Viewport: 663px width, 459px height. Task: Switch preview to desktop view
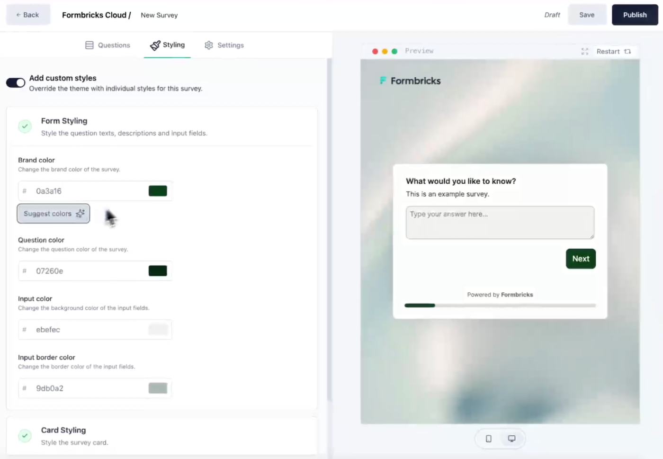point(512,439)
